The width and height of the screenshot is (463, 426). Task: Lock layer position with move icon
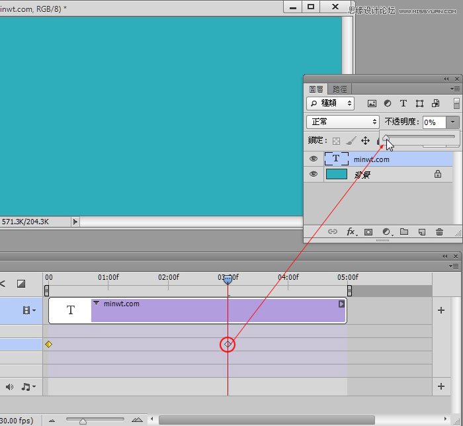tap(365, 141)
